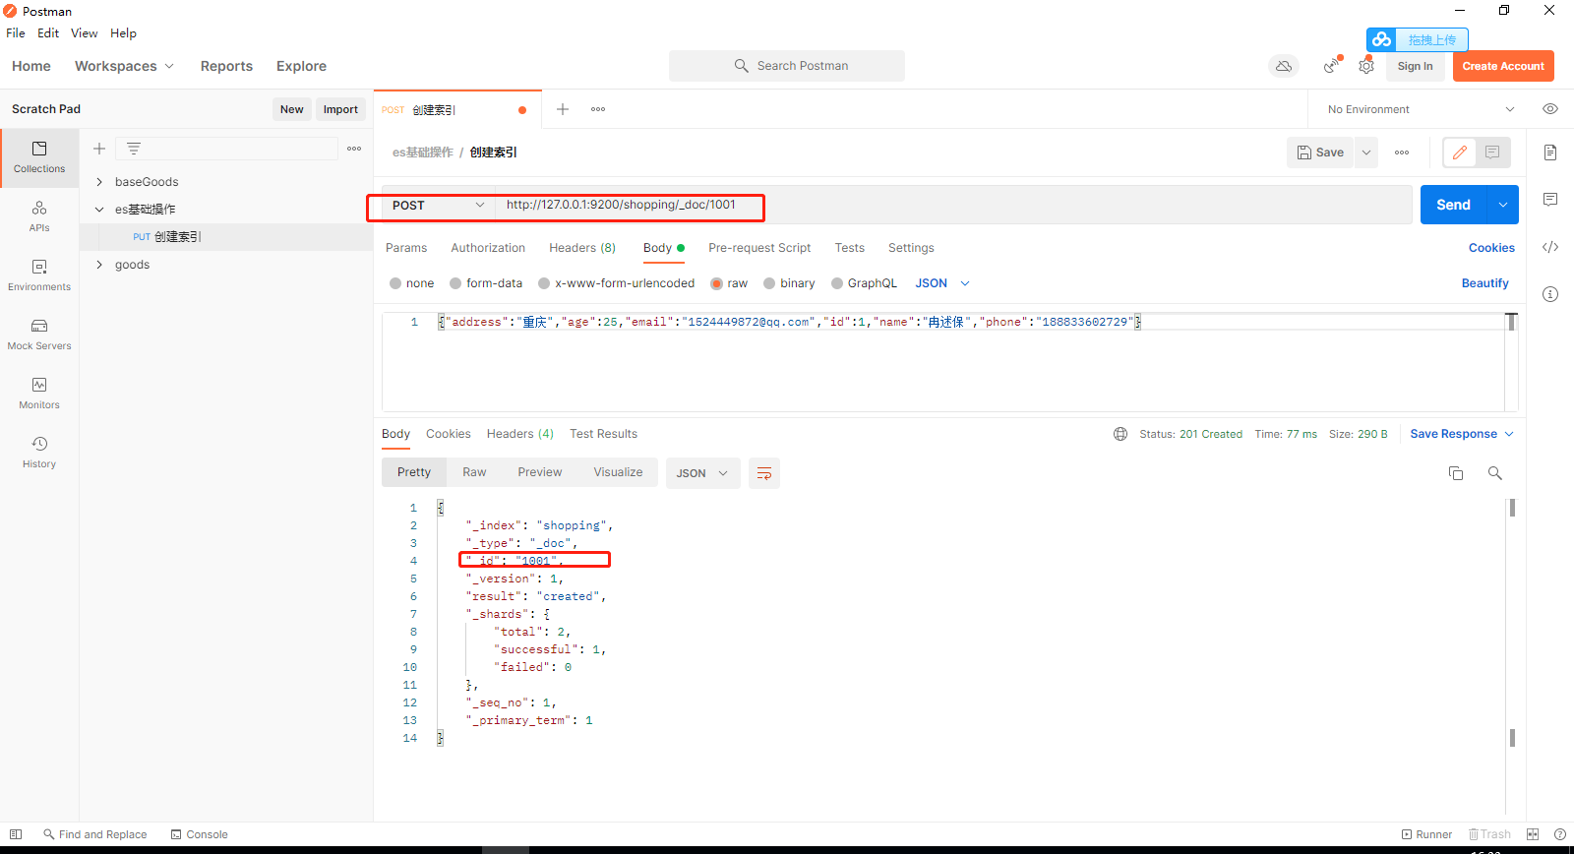Open the Save Response dropdown
1574x854 pixels.
pos(1462,434)
